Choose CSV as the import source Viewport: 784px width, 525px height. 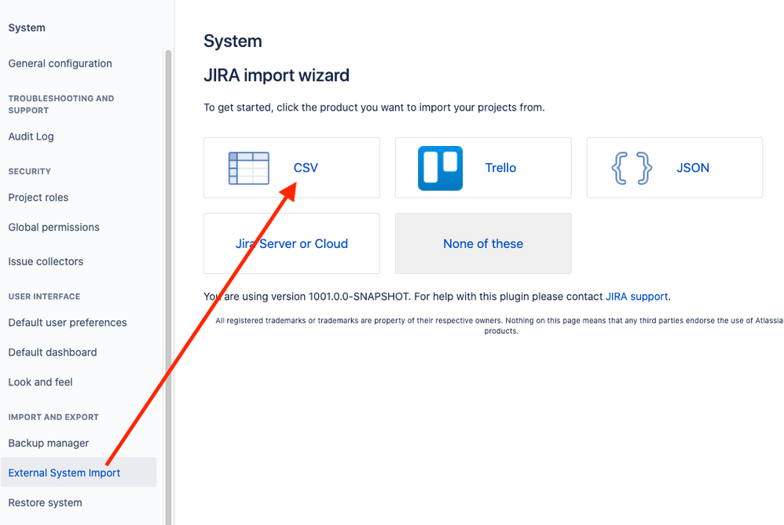tap(291, 168)
